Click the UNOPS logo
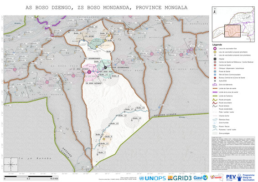The height and width of the screenshot is (182, 258). (153, 178)
